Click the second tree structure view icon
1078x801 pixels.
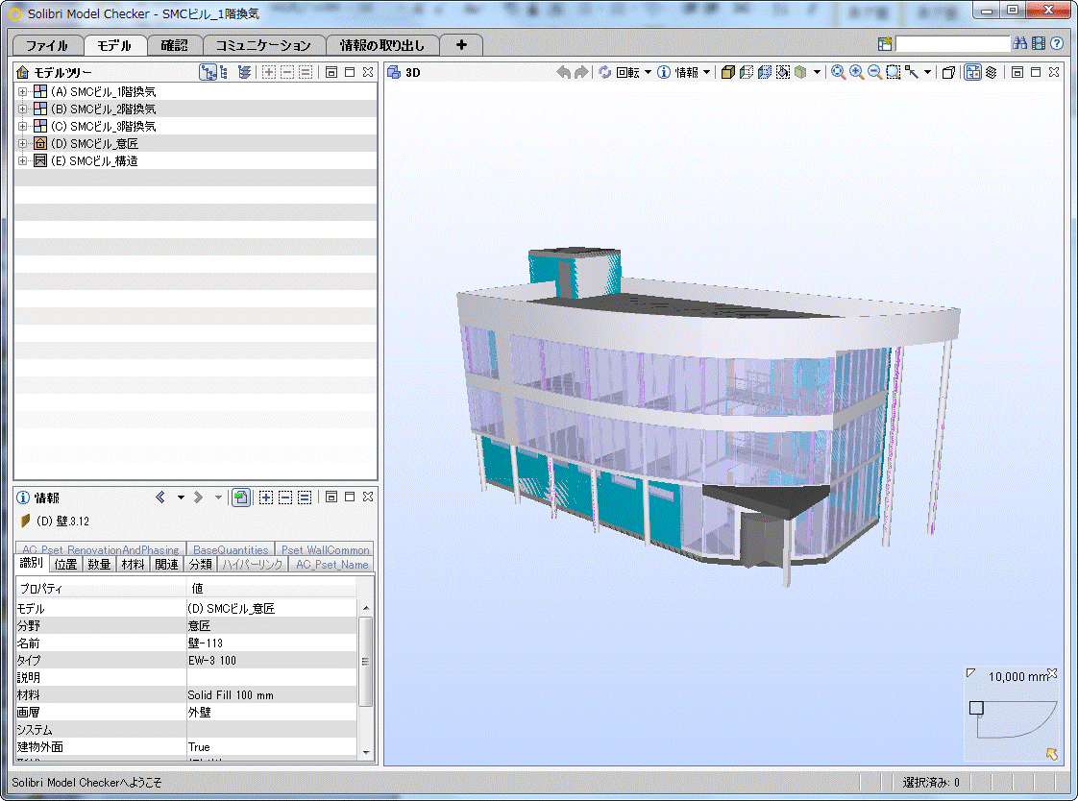(x=224, y=72)
